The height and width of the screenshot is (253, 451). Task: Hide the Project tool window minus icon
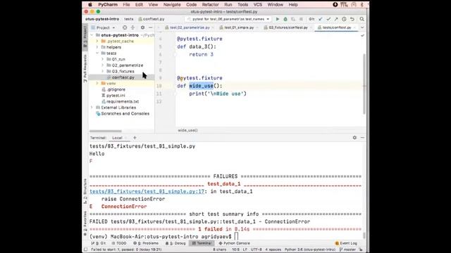150,27
